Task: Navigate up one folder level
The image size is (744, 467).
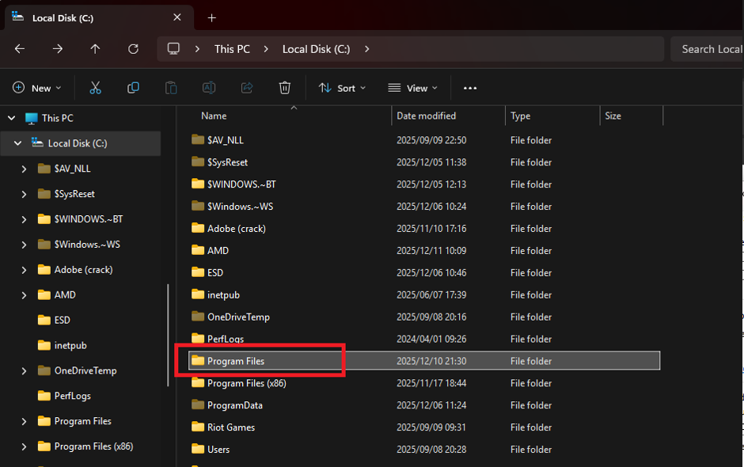Action: click(95, 49)
